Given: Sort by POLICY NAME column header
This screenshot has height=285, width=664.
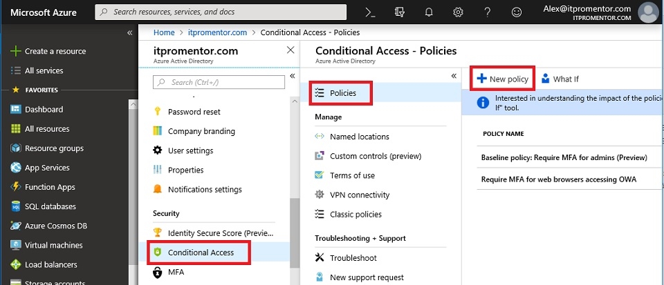Looking at the screenshot, I should coord(503,134).
